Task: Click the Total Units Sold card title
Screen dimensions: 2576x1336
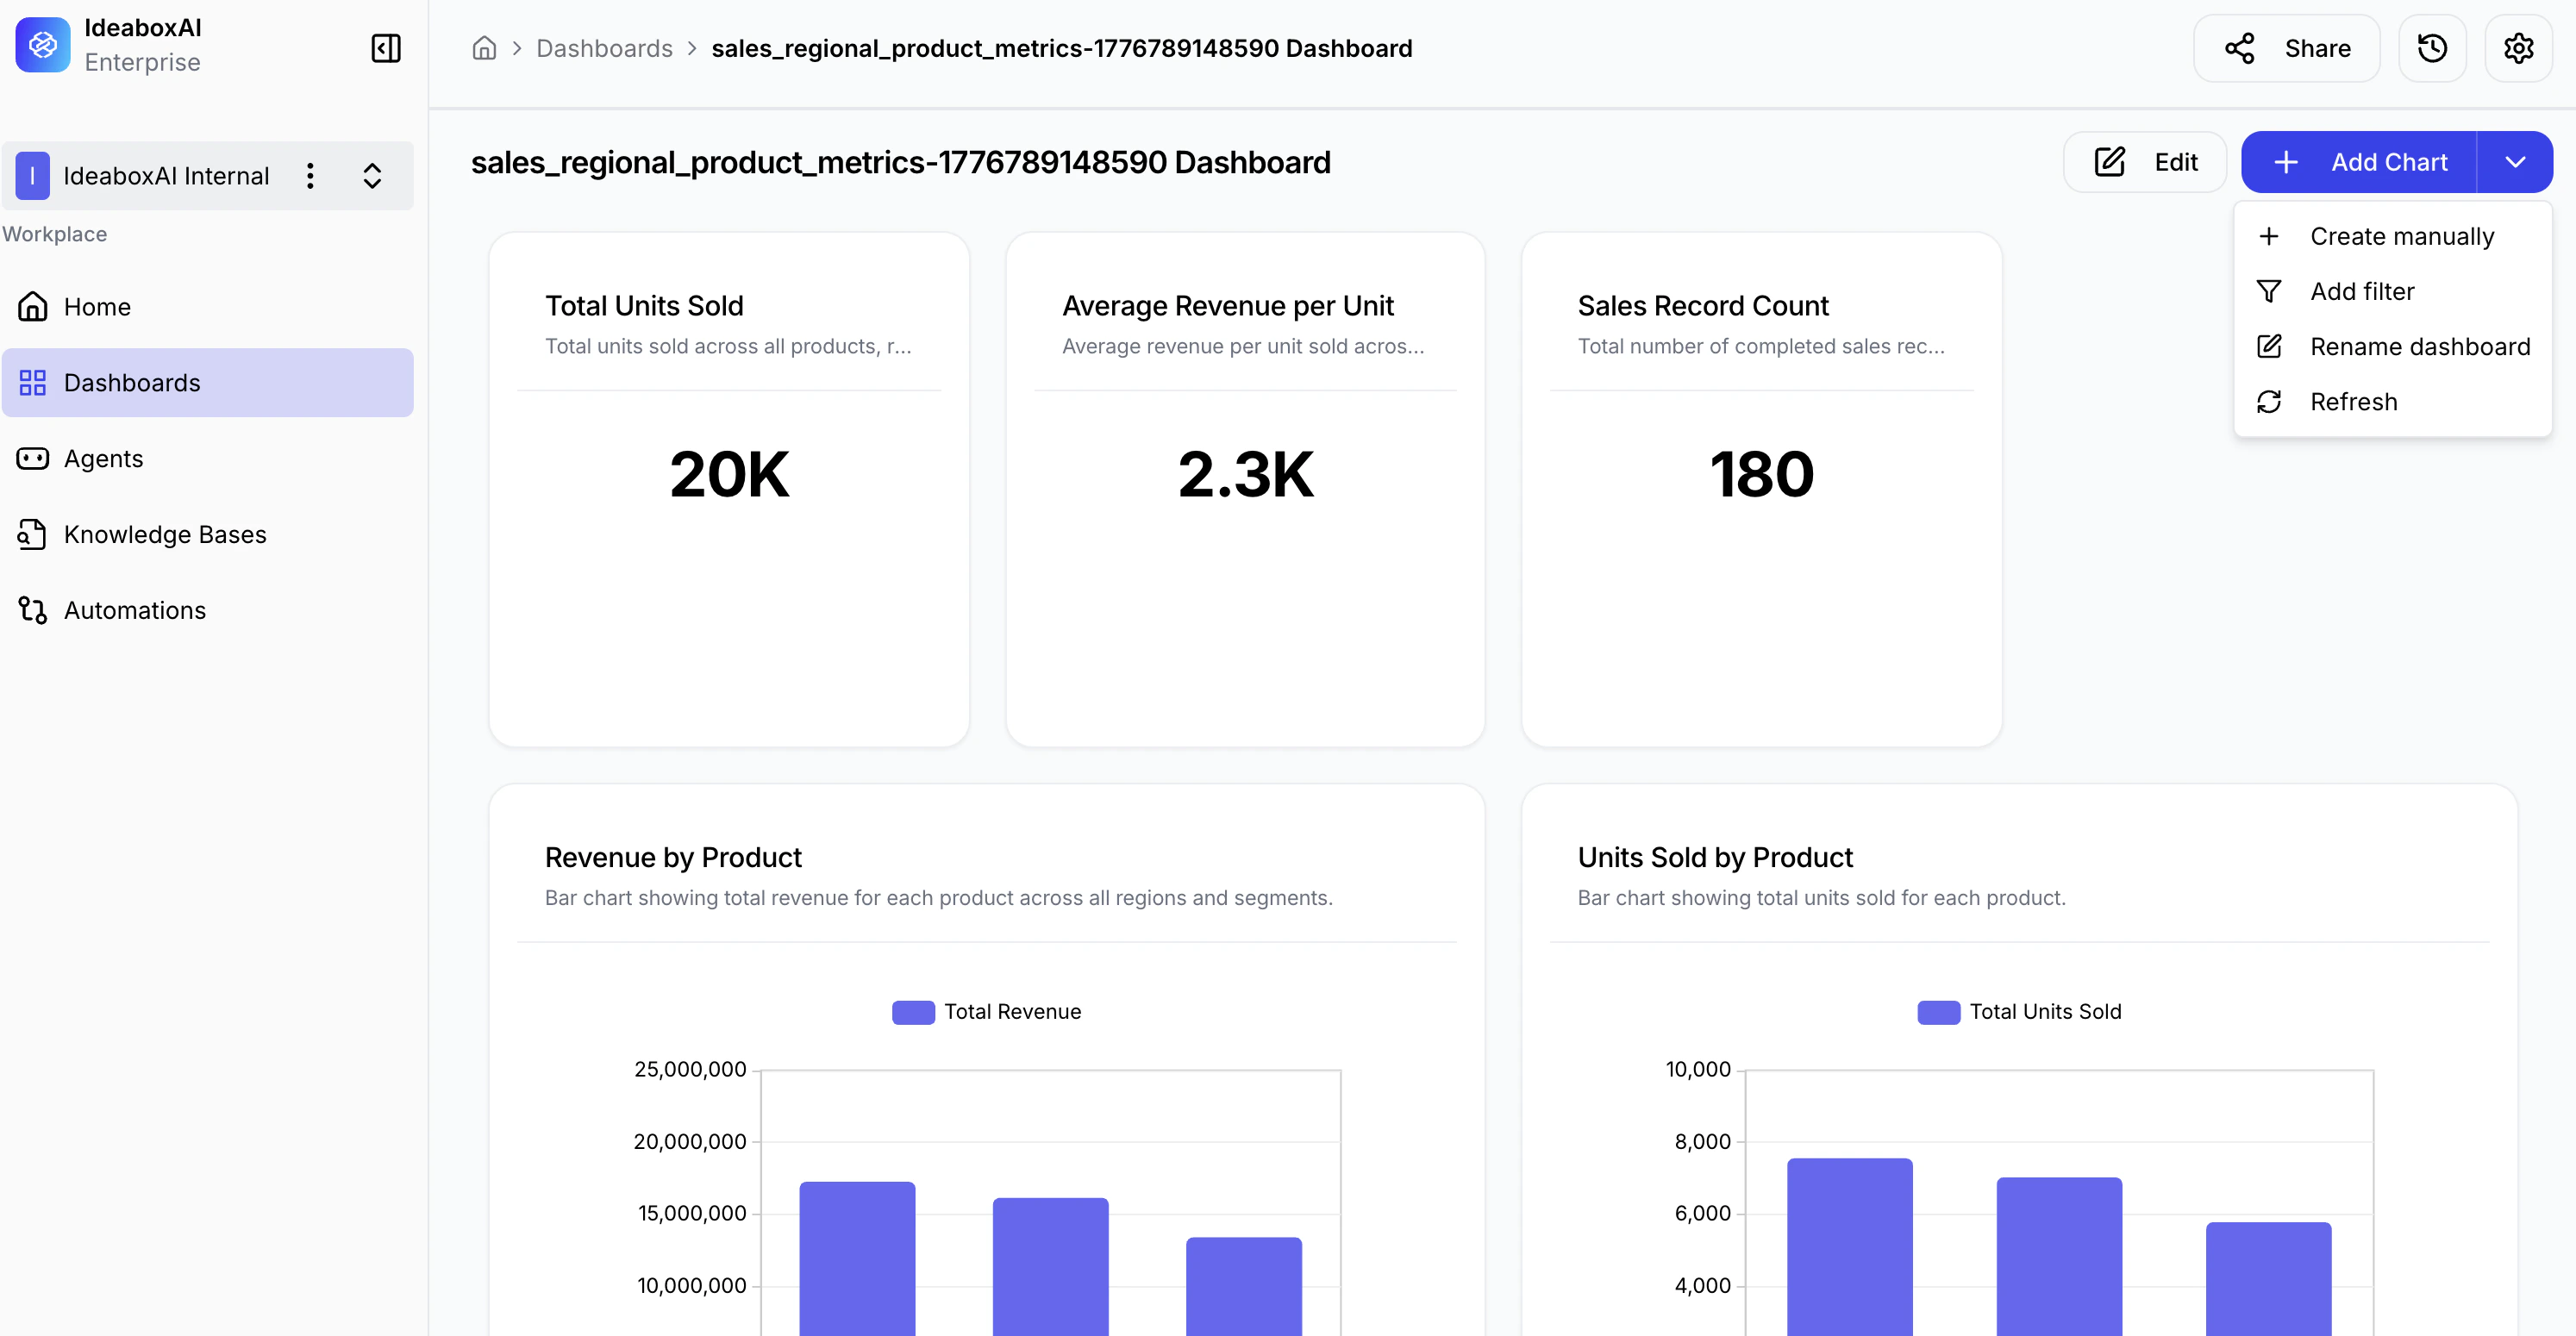Action: click(644, 305)
